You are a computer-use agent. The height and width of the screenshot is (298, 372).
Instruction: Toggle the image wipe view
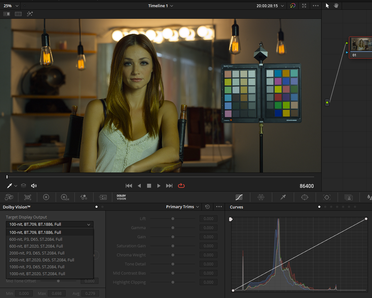tap(7, 14)
